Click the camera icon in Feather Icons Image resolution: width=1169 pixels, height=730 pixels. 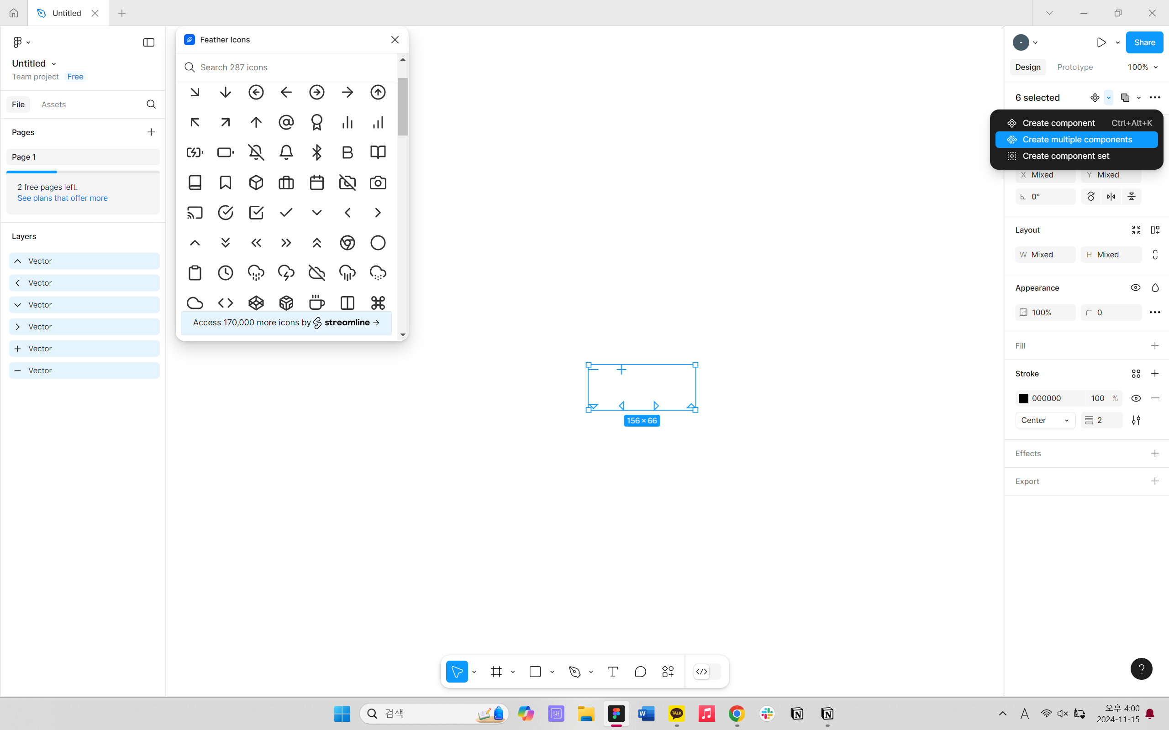(378, 182)
